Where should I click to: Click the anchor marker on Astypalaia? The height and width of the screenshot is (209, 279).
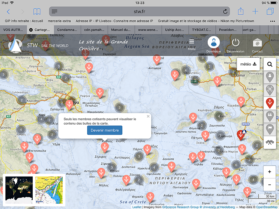pyautogui.click(x=196, y=184)
